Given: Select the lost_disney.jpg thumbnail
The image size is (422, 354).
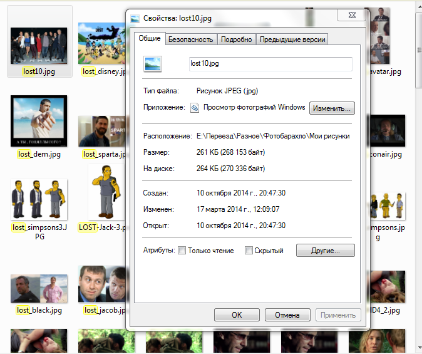Looking at the screenshot, I should 101,43.
